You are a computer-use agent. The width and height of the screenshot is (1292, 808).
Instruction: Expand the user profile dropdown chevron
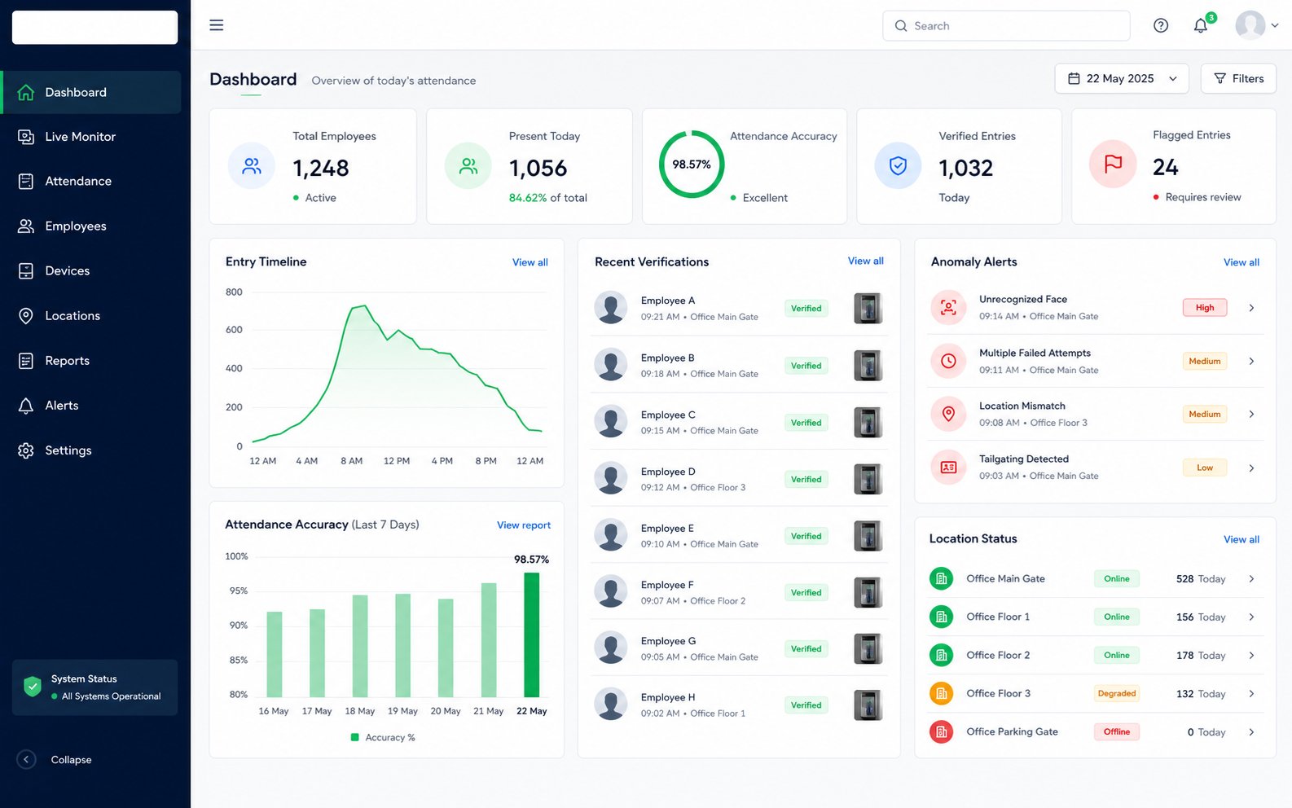[1275, 25]
